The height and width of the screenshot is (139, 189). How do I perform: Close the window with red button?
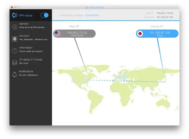12,7
